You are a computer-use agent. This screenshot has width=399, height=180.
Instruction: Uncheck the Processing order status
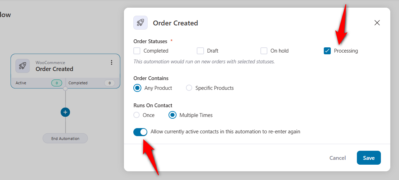point(327,51)
